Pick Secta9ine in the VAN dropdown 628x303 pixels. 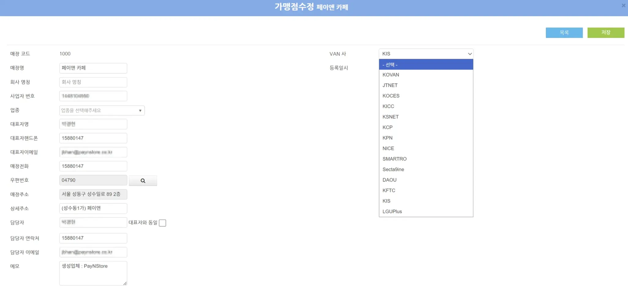[426, 169]
